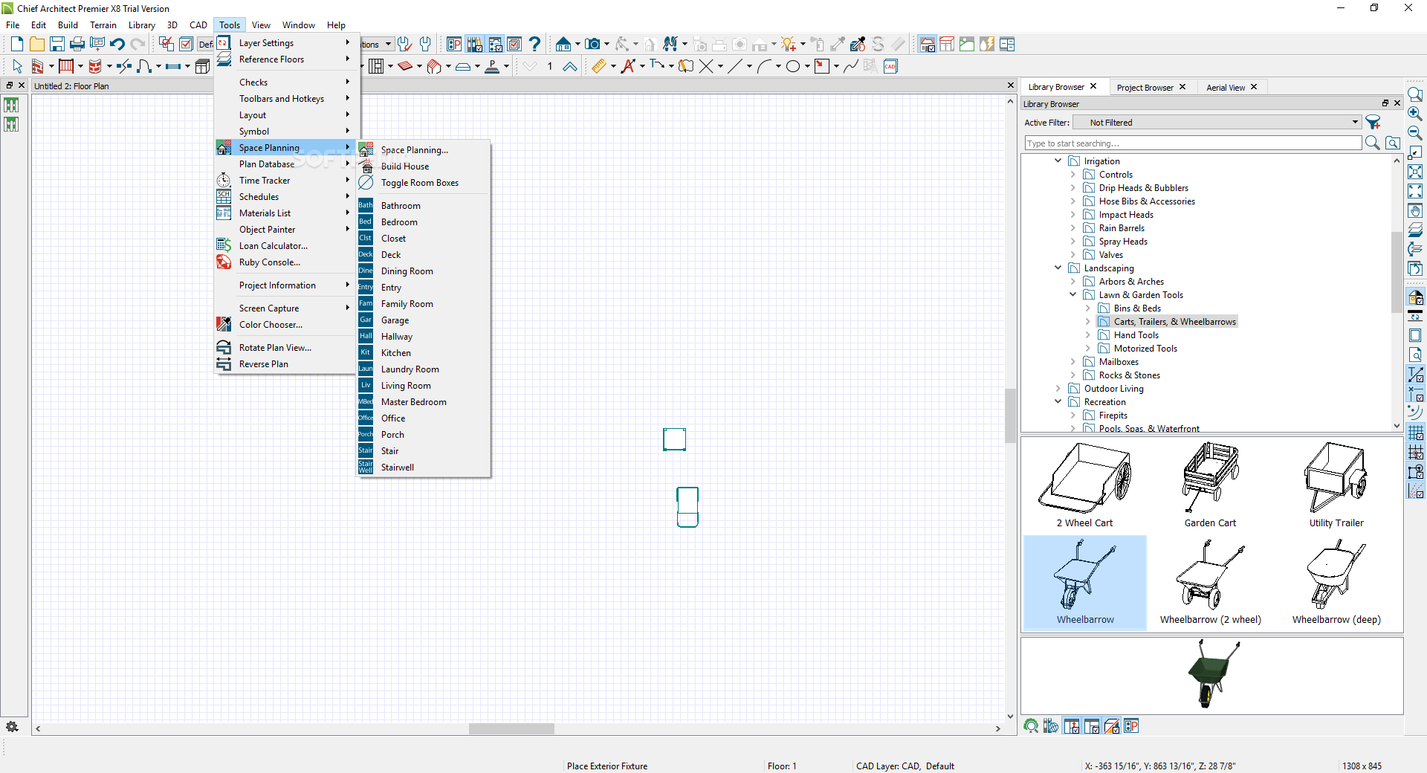Image resolution: width=1427 pixels, height=773 pixels.
Task: Open Plan Database in Tools menu
Action: click(x=266, y=164)
